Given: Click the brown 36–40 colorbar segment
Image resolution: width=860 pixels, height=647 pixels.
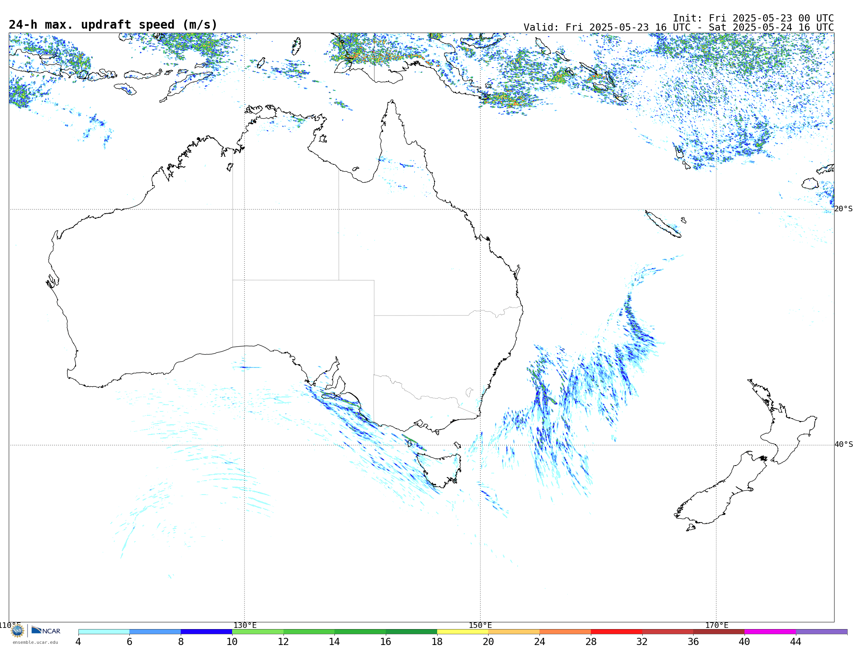Looking at the screenshot, I should click(719, 632).
